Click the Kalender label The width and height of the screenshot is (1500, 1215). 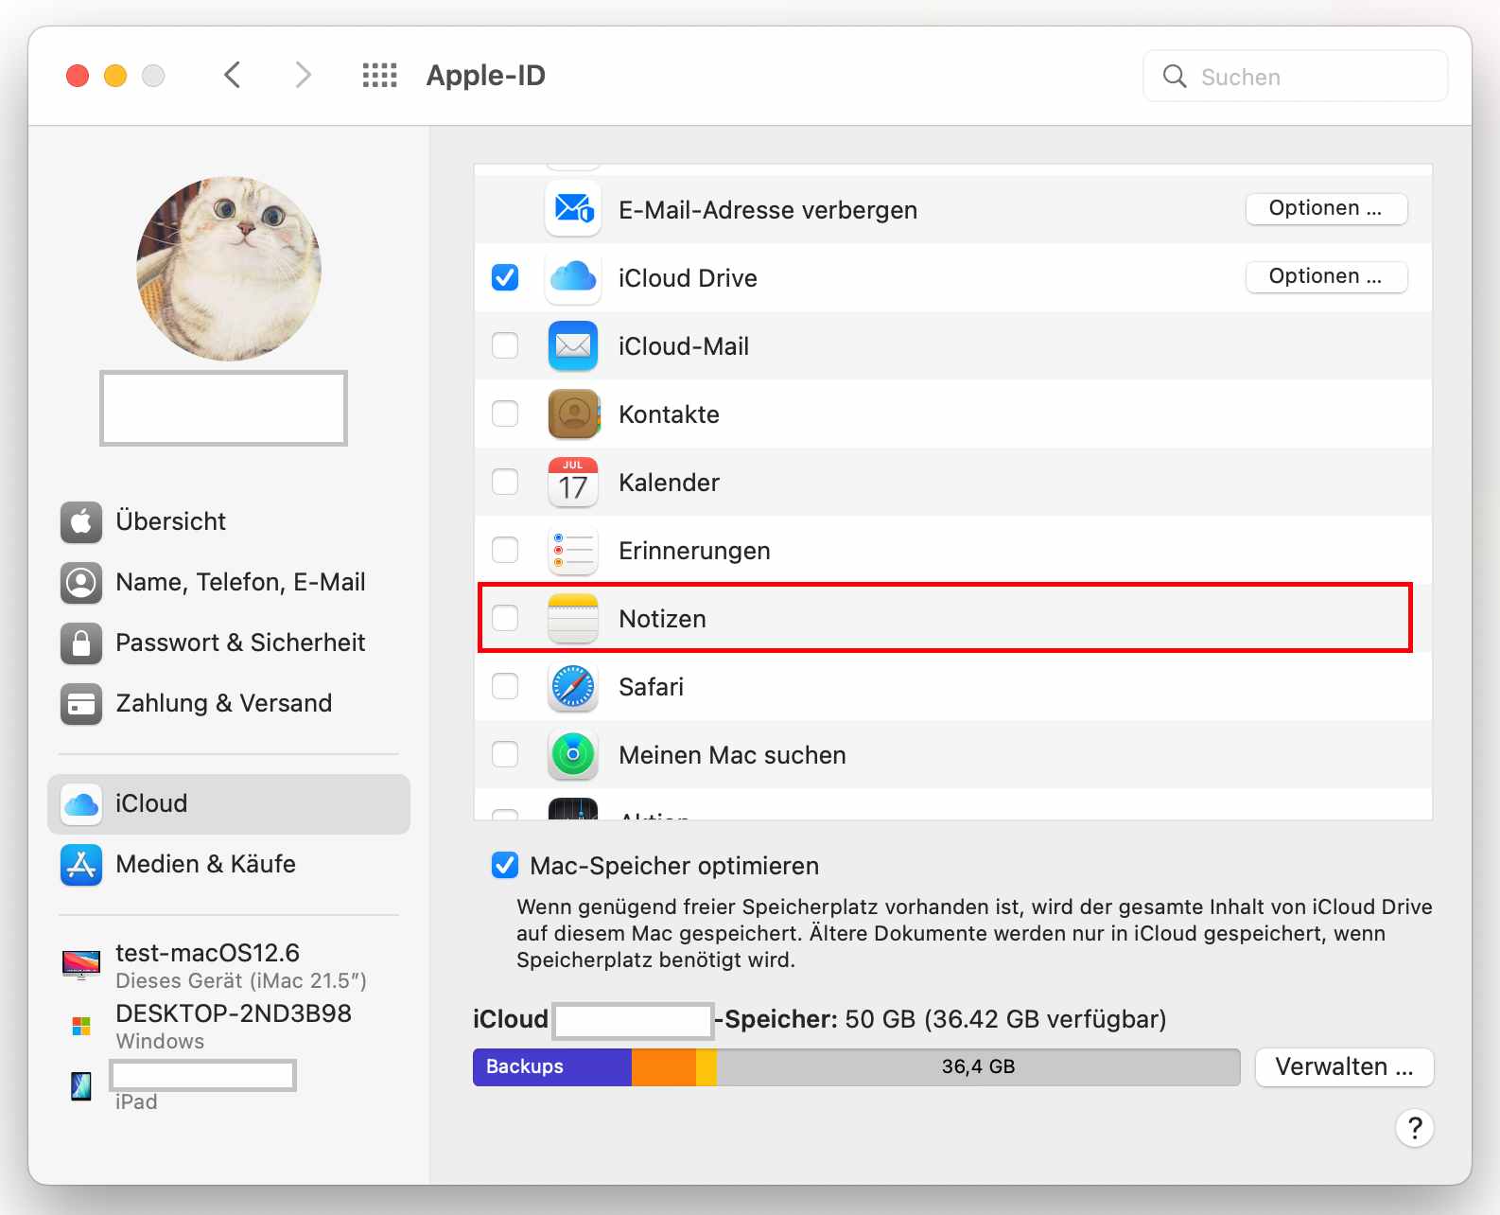pos(669,483)
